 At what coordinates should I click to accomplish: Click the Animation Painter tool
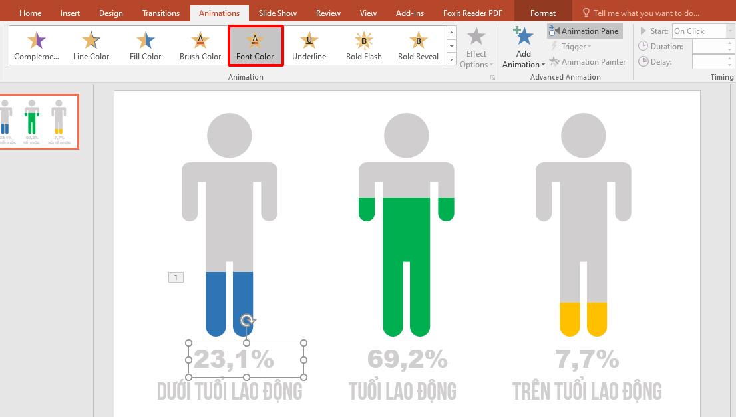coord(587,61)
